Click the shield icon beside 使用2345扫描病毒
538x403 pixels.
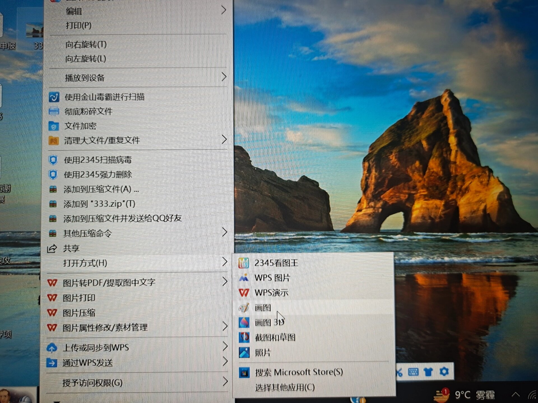point(53,160)
